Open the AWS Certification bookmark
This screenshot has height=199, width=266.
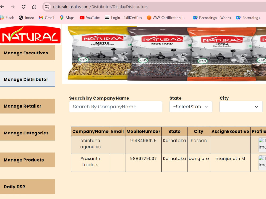(166, 18)
